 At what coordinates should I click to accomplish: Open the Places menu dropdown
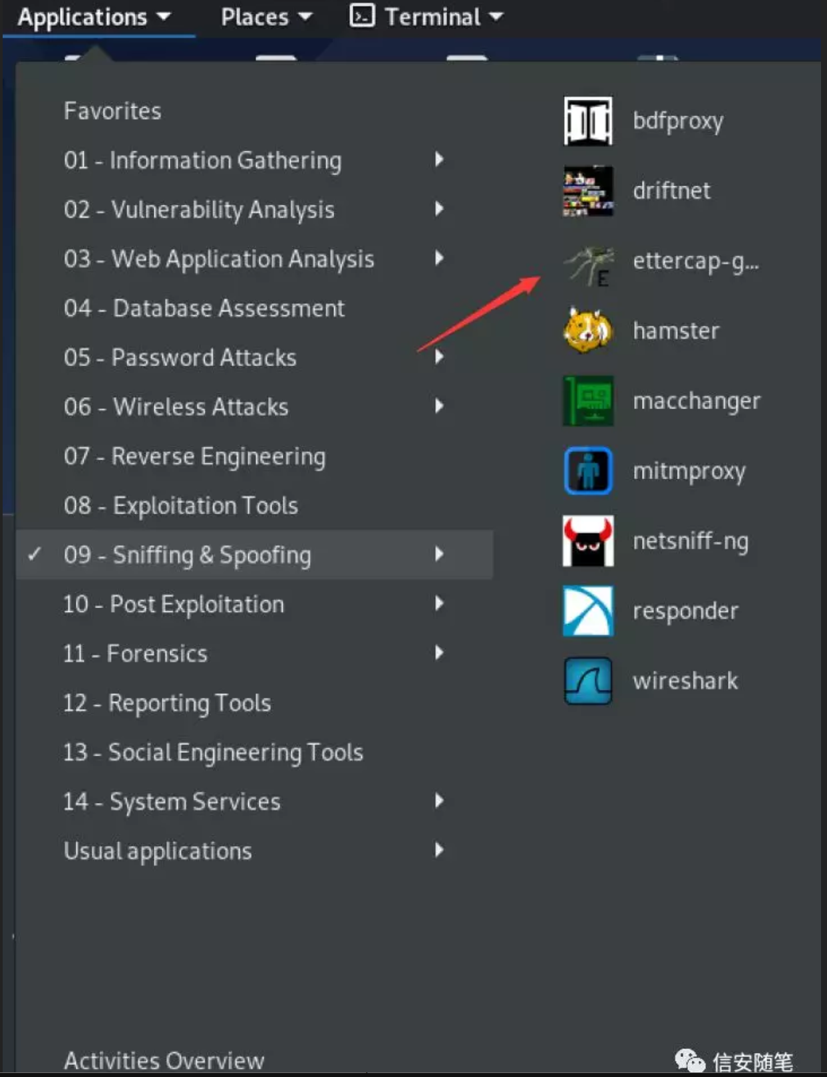(266, 17)
